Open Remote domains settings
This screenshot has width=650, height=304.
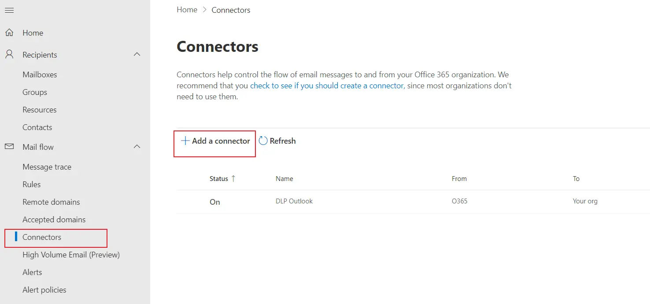tap(51, 202)
